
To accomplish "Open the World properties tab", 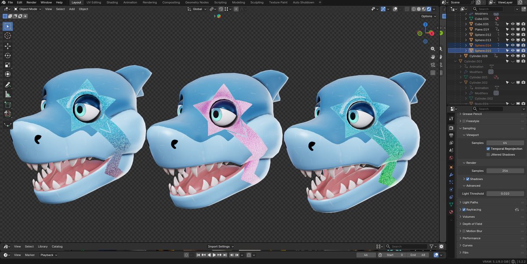I will (x=451, y=158).
